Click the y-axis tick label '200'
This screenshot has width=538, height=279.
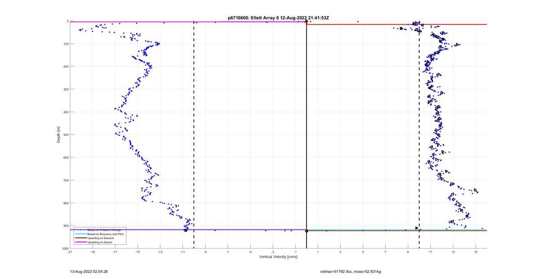pos(65,66)
